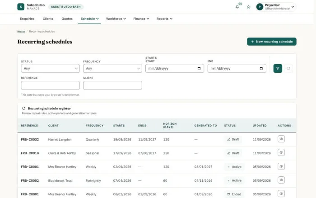Click the Starts start date field
The width and height of the screenshot is (316, 198).
pos(175,68)
